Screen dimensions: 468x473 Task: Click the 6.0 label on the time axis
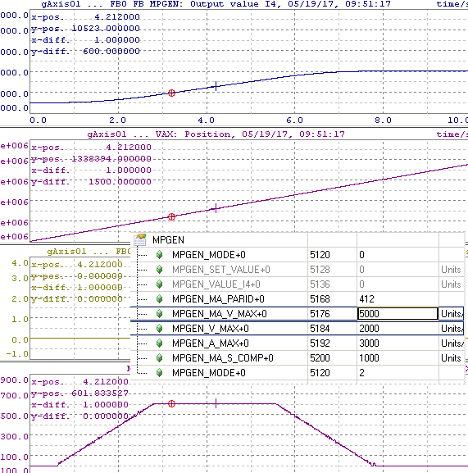(294, 121)
